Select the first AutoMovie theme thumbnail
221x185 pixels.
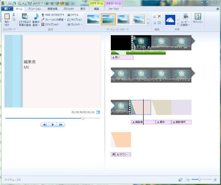[93, 19]
